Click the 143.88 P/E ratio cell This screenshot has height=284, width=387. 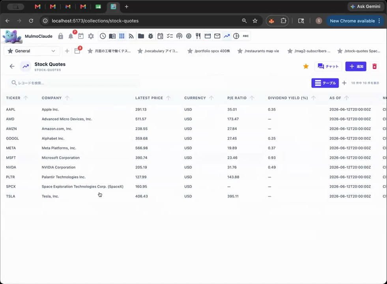(x=233, y=177)
